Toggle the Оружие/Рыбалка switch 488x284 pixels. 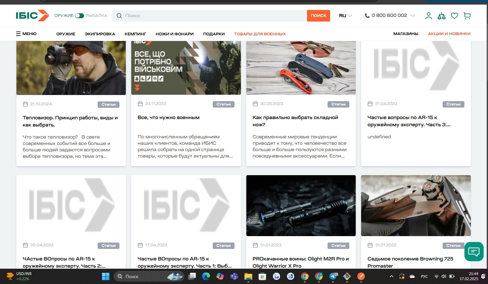(x=79, y=16)
